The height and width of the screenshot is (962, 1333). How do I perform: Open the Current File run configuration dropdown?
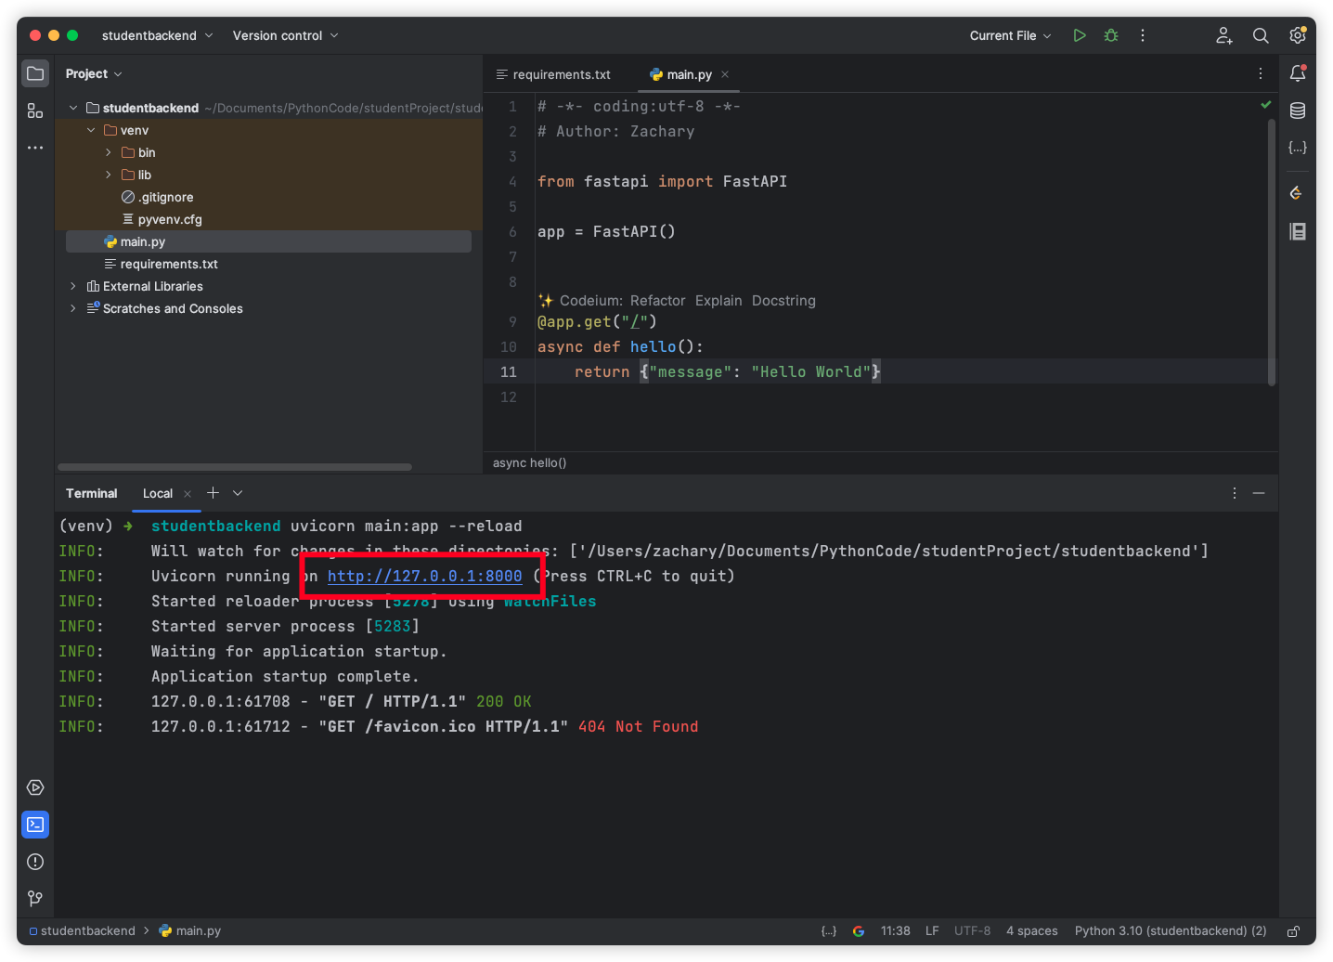pyautogui.click(x=1010, y=35)
